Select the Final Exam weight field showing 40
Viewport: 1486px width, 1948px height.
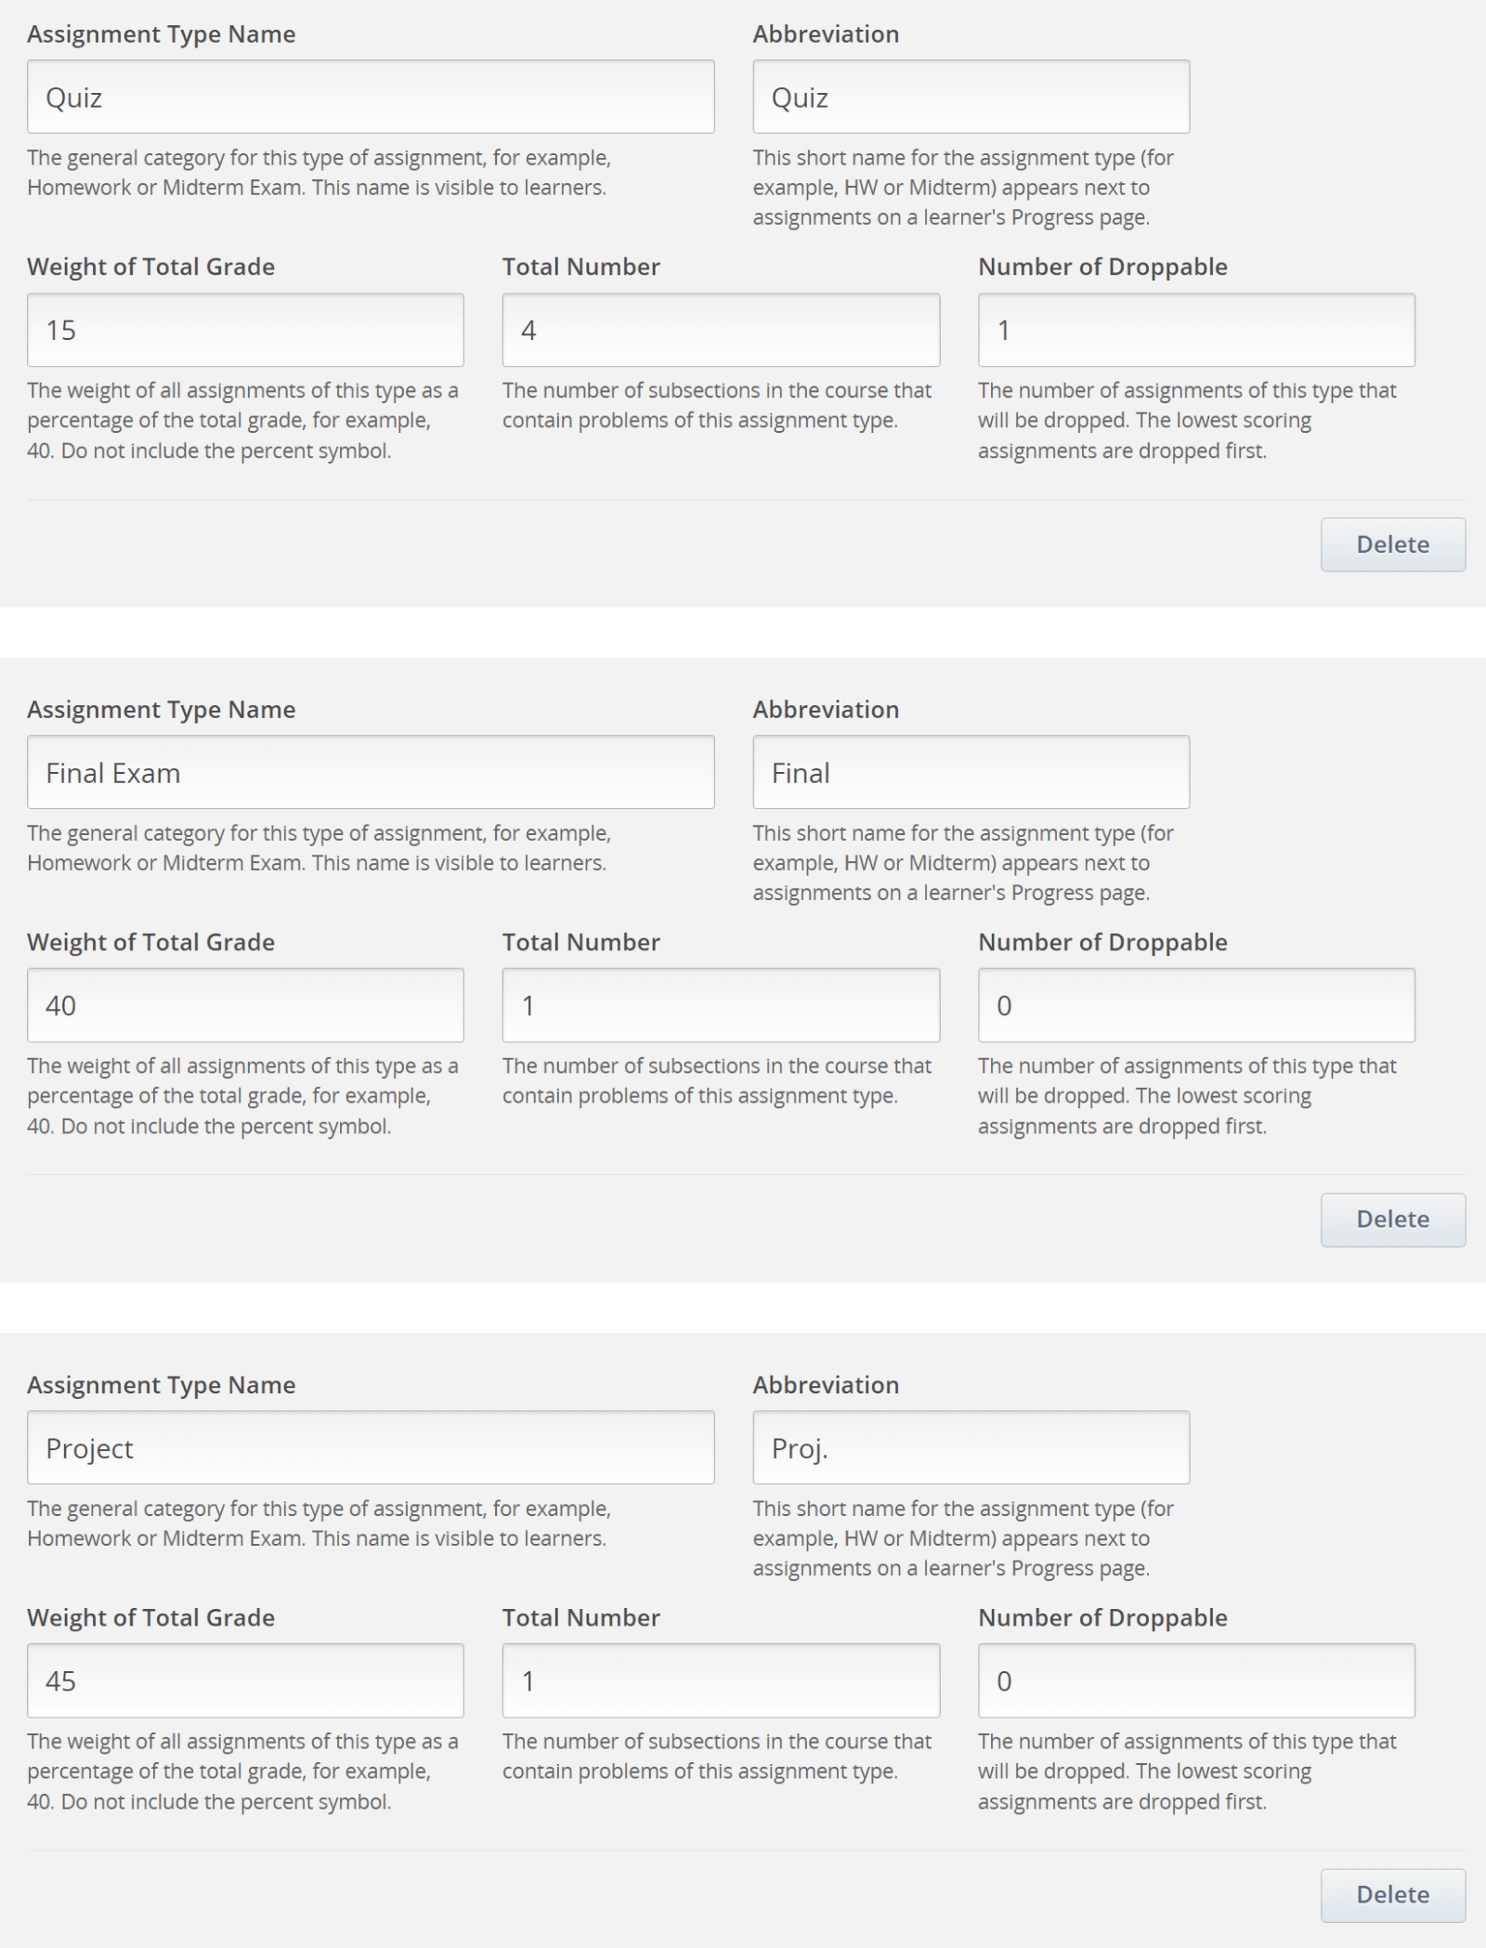click(246, 1004)
